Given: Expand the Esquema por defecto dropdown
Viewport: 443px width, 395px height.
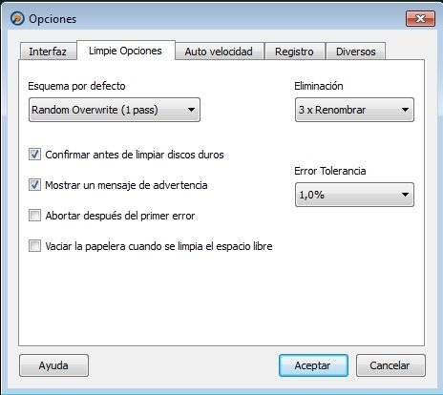Looking at the screenshot, I should point(115,110).
